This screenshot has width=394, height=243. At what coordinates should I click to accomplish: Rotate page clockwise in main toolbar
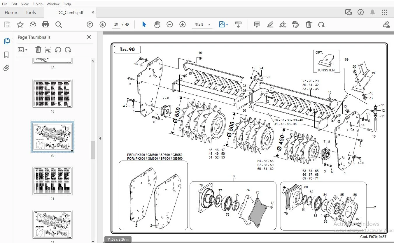(321, 24)
